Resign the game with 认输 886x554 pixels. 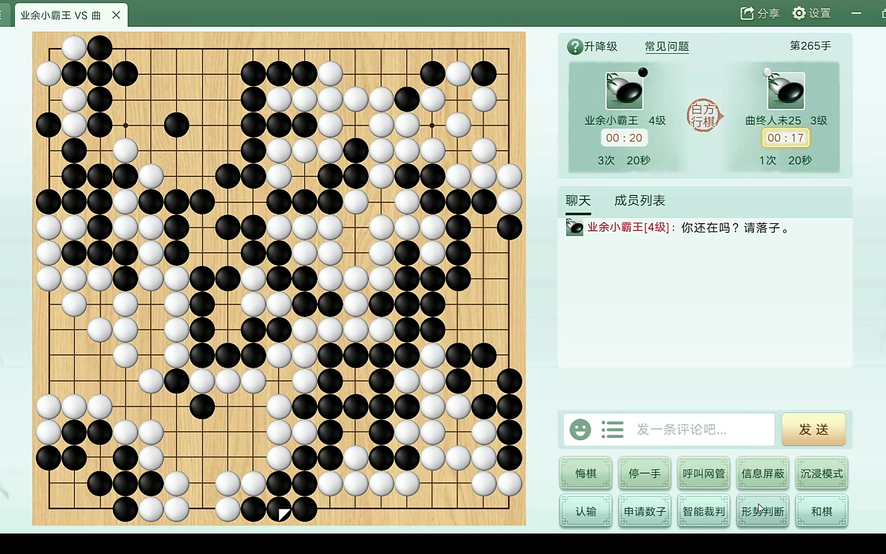tap(586, 511)
